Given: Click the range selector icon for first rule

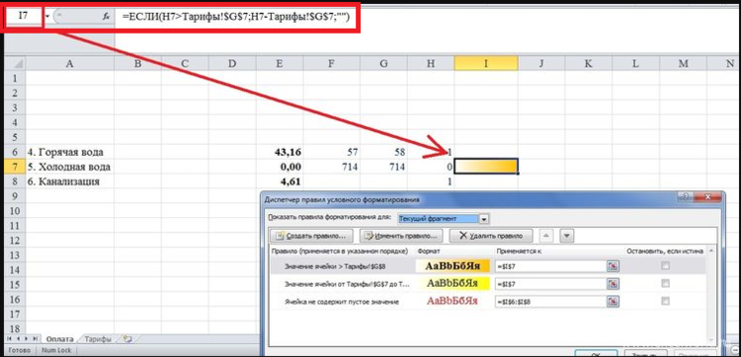Looking at the screenshot, I should [613, 266].
